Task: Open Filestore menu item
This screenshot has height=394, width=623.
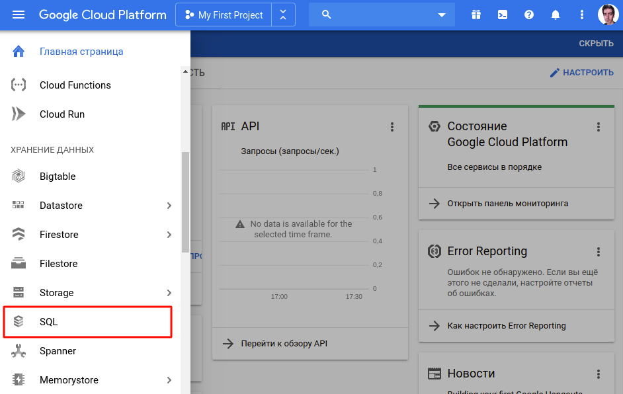Action: (58, 264)
